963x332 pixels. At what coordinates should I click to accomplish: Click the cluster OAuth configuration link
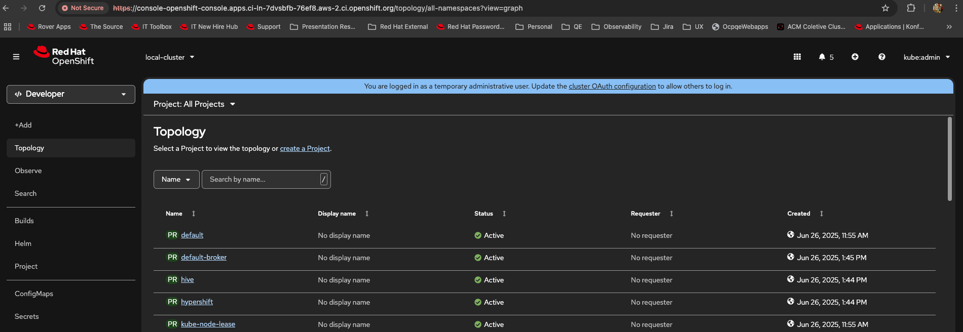[612, 87]
